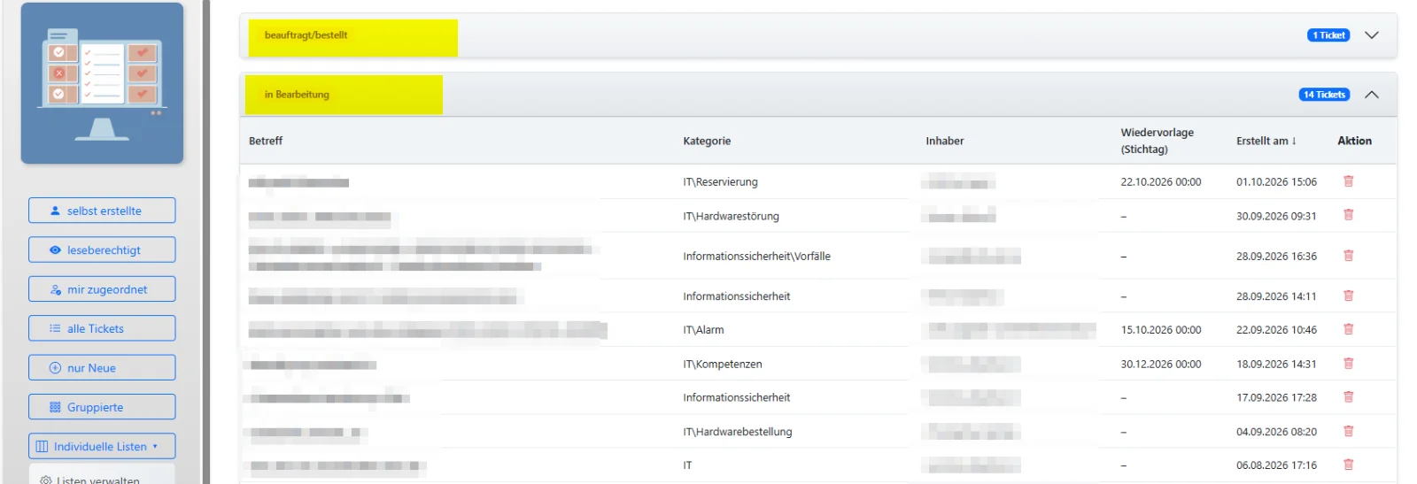Show leseberechtigt tickets
This screenshot has width=1417, height=484.
(x=102, y=250)
